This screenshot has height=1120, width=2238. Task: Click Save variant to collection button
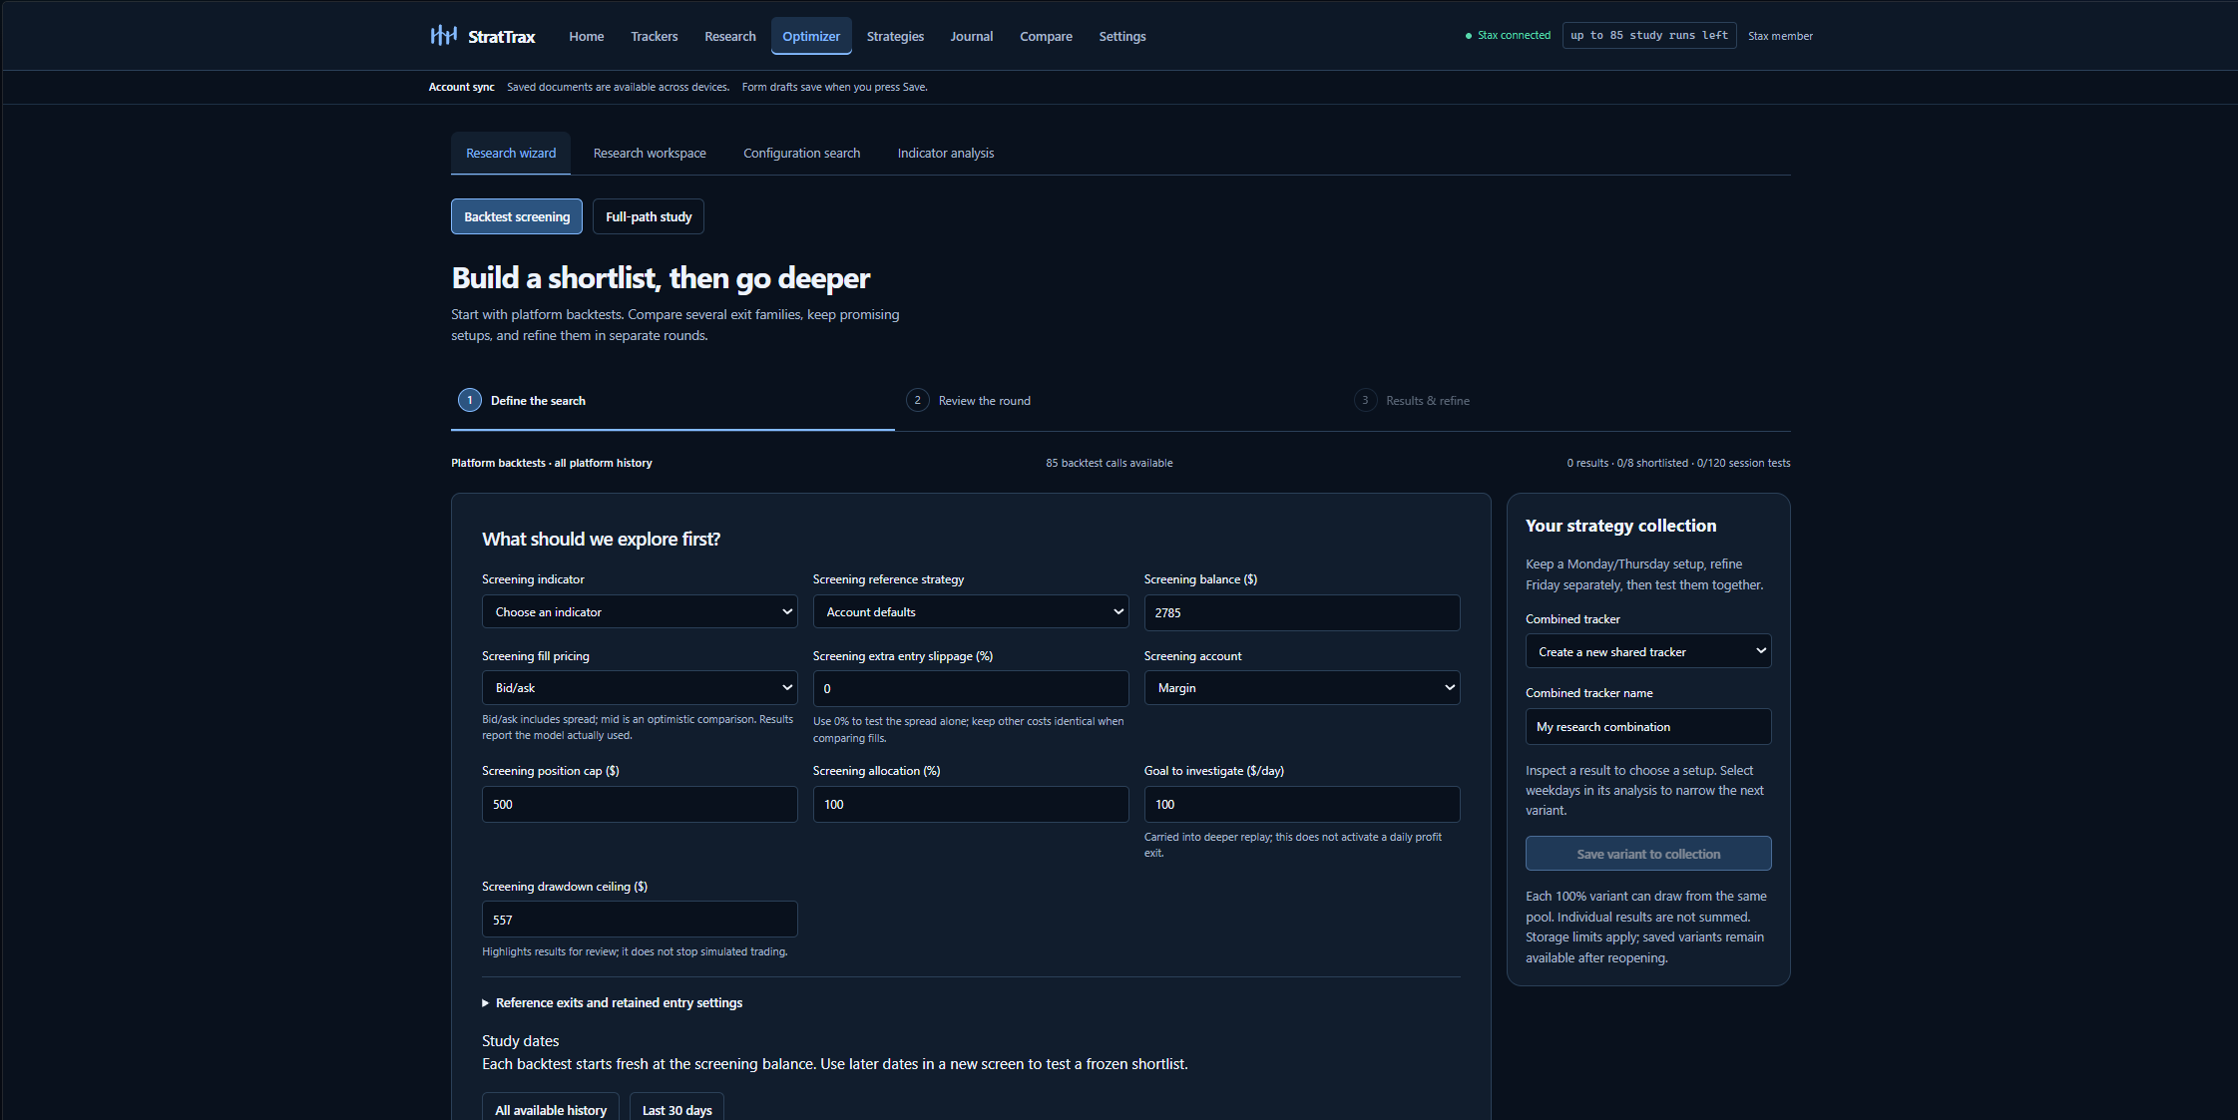1648,854
